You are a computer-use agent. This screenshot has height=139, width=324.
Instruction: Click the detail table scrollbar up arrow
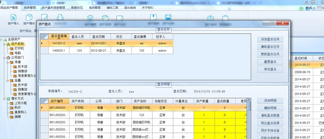point(249,100)
